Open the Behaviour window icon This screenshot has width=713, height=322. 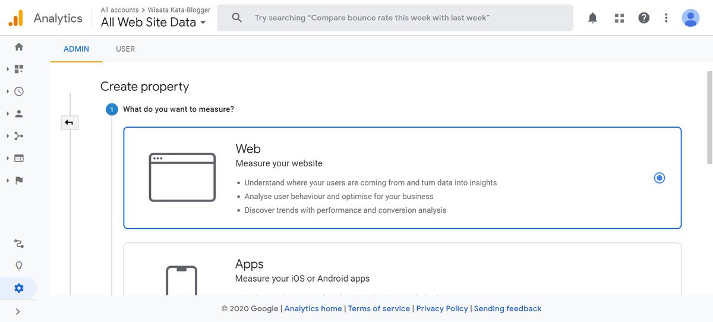pyautogui.click(x=19, y=158)
